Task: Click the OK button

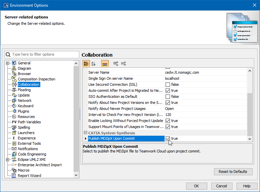Action: pos(196,186)
